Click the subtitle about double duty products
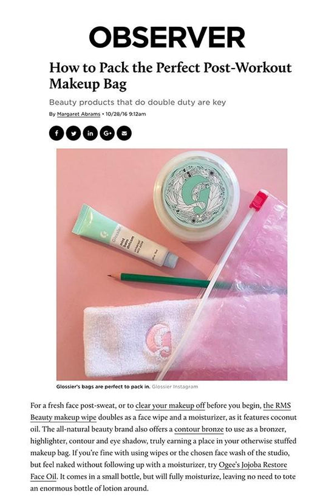This screenshot has width=334, height=502. point(138,103)
